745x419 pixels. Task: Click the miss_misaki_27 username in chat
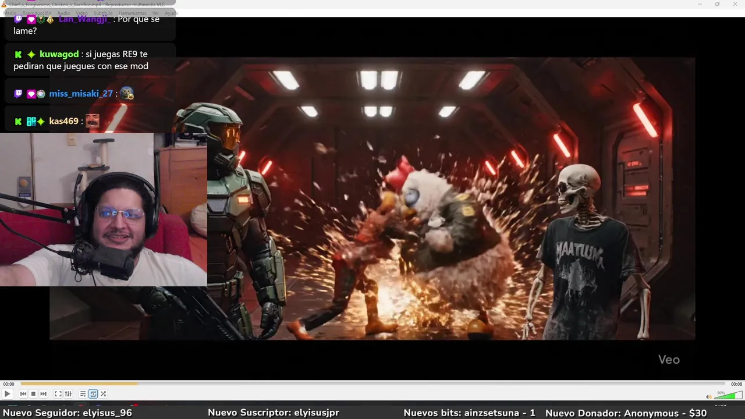tap(81, 94)
